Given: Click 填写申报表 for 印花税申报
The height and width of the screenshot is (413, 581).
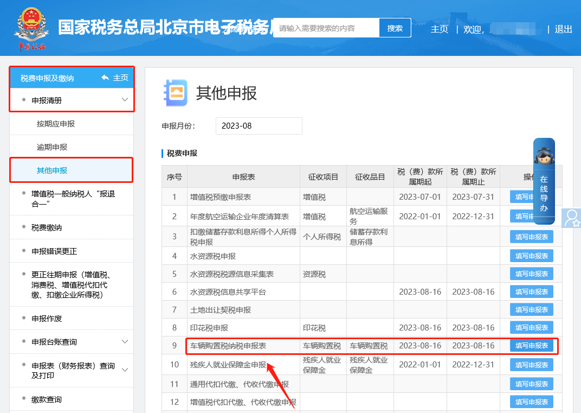Looking at the screenshot, I should tap(531, 327).
